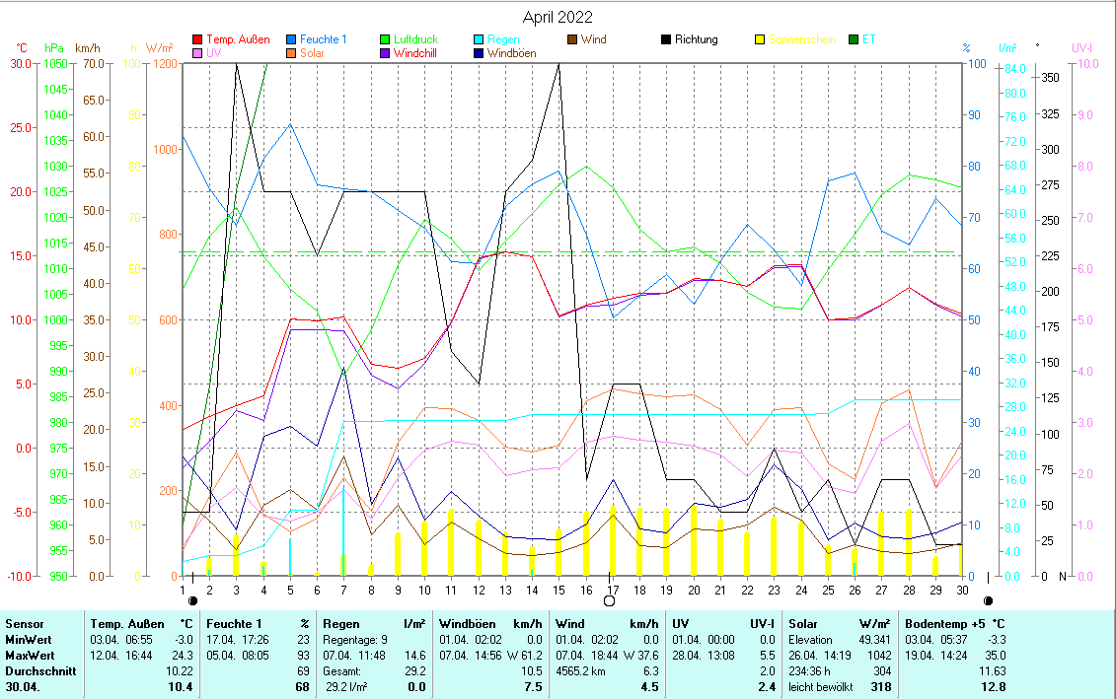The image size is (1116, 699).
Task: Click the red Temp. Außen legend swatch
Action: (197, 40)
